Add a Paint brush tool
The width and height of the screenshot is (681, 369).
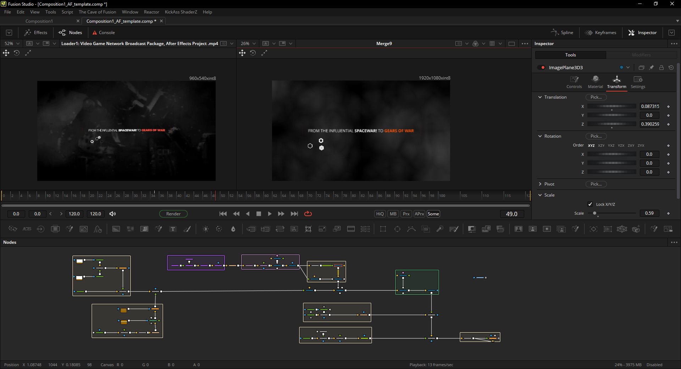187,229
